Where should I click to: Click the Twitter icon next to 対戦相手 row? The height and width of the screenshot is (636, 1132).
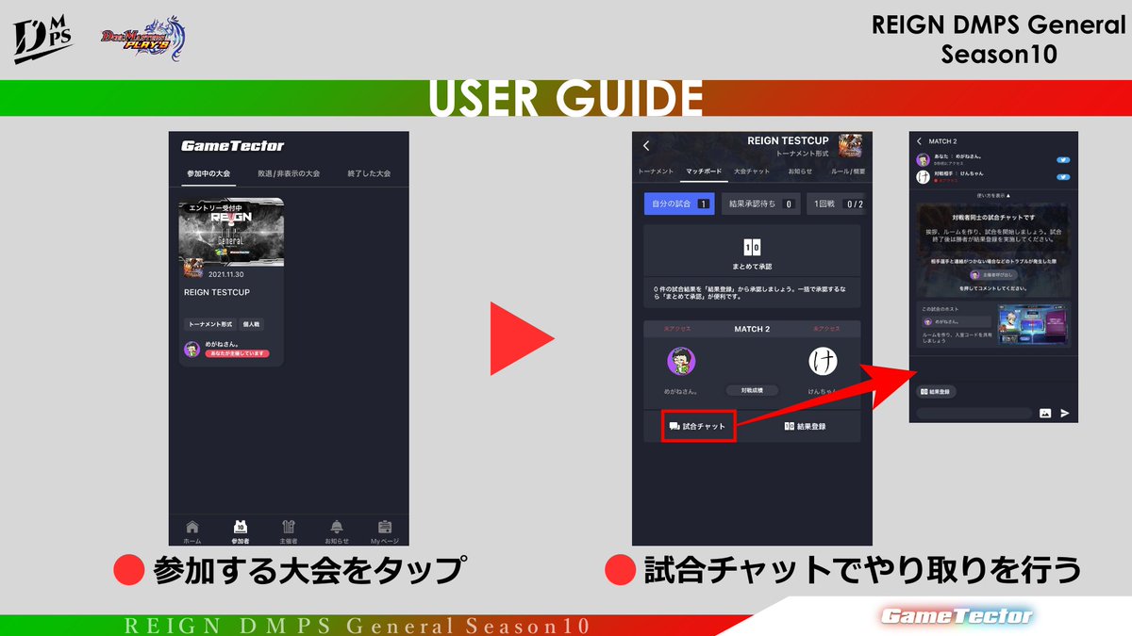[1064, 175]
